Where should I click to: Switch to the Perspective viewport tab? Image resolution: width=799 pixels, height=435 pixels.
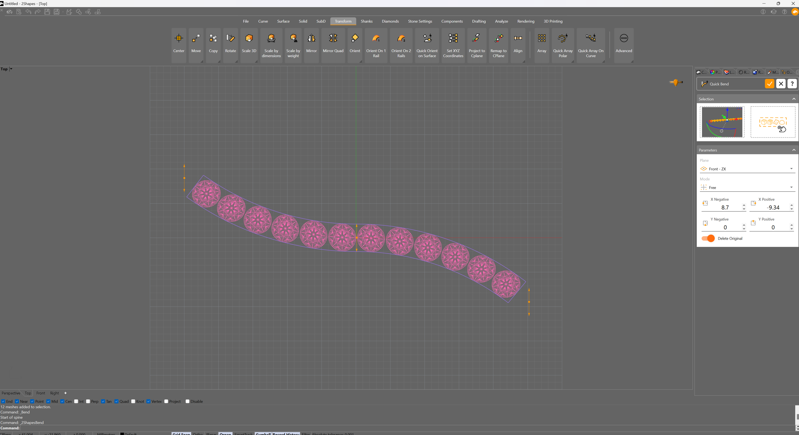tap(11, 393)
